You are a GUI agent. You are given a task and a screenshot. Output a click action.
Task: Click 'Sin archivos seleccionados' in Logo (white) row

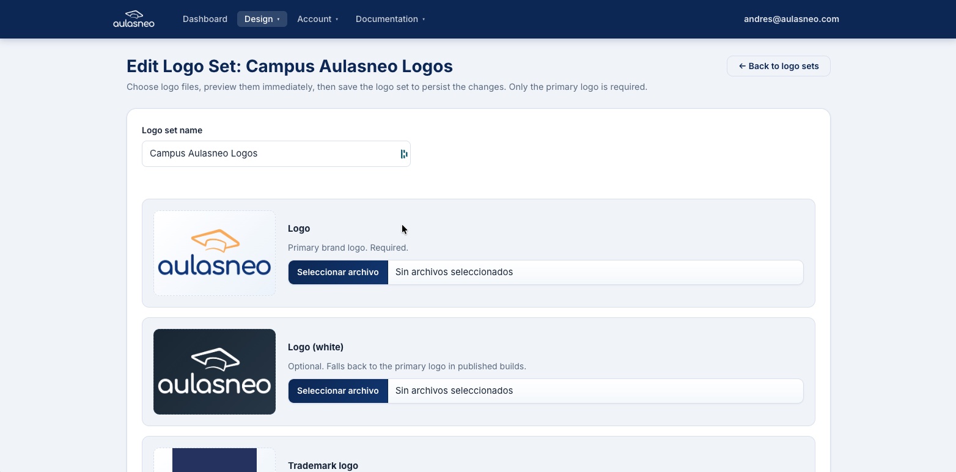pos(454,391)
